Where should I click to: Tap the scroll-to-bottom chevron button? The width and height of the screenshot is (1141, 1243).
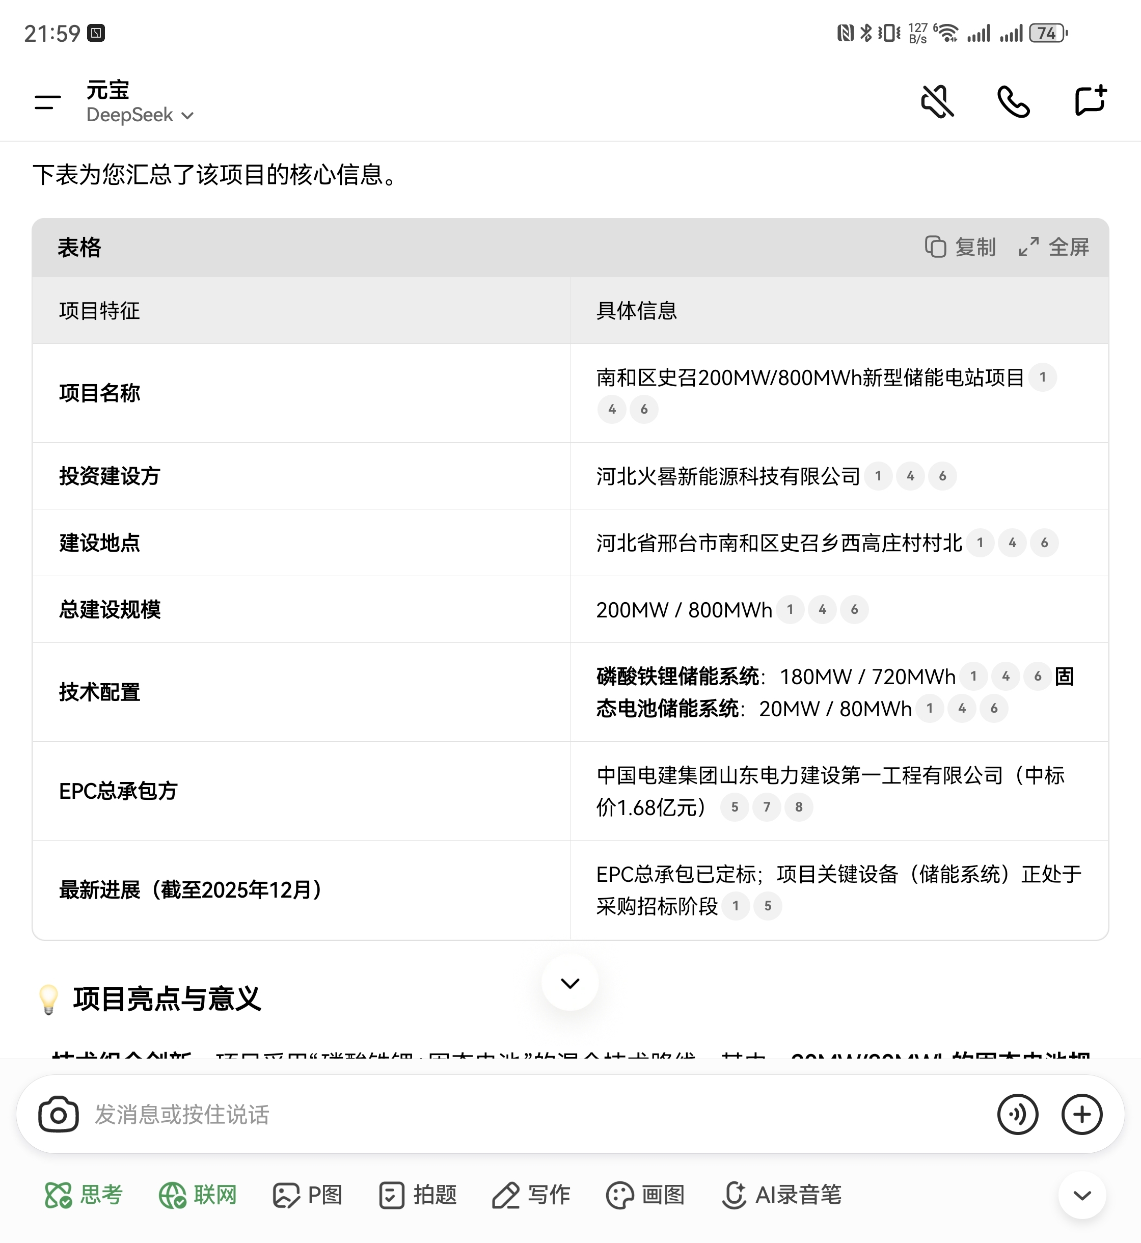[569, 983]
